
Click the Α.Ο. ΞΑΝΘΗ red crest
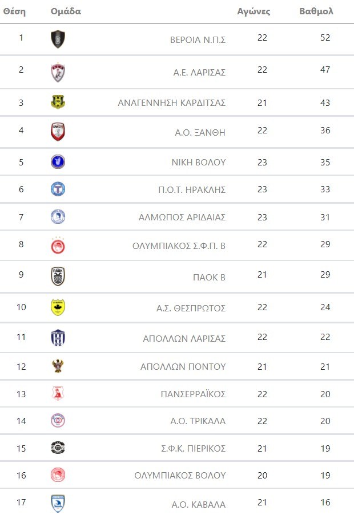tap(58, 132)
